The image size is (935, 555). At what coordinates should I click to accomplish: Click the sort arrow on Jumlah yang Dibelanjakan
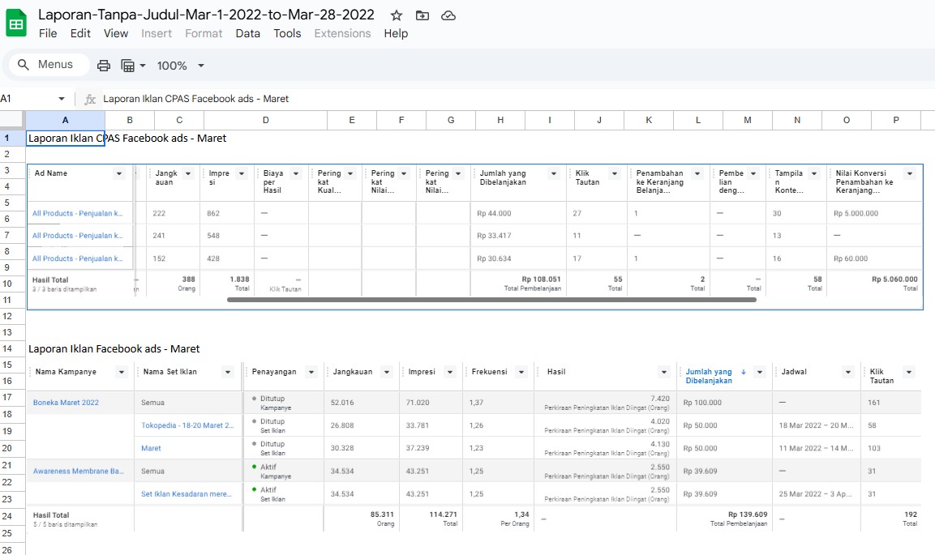(x=744, y=372)
